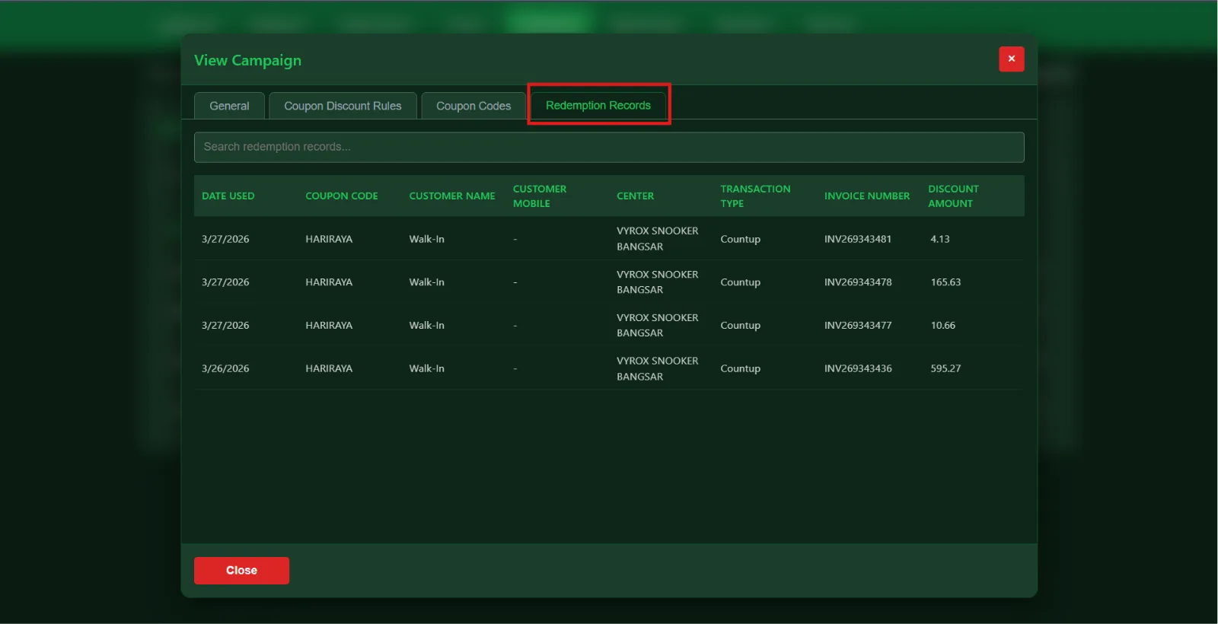Click discount amount 165.63
The width and height of the screenshot is (1218, 624).
click(945, 282)
